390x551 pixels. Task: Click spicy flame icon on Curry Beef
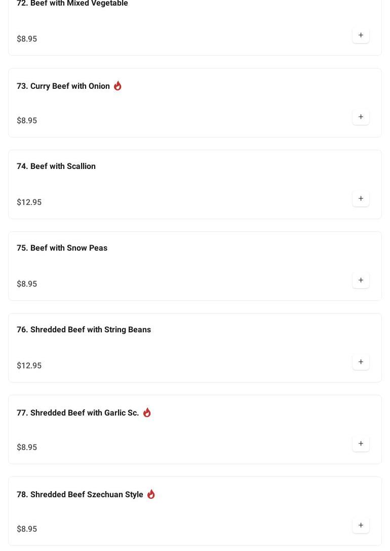point(118,86)
